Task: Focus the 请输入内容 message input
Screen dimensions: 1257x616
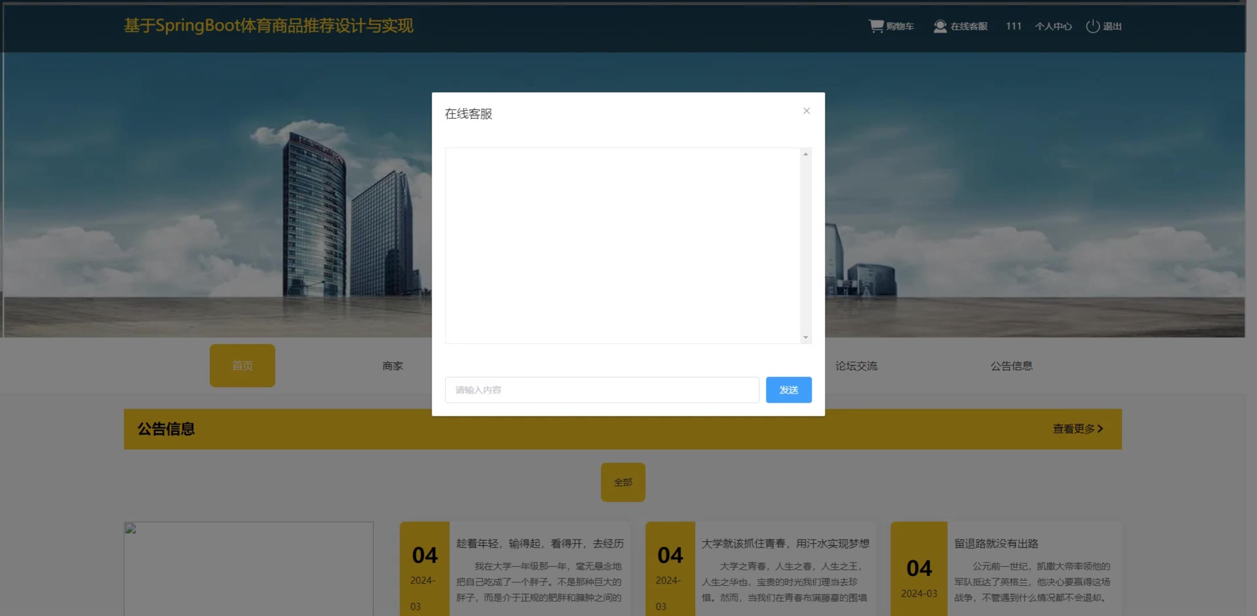Action: 601,390
